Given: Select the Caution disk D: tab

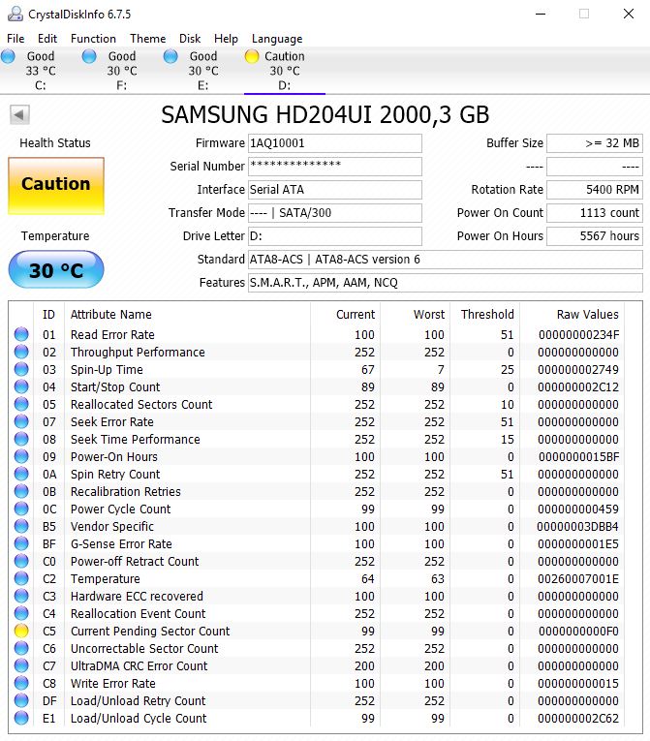Looking at the screenshot, I should click(x=285, y=71).
